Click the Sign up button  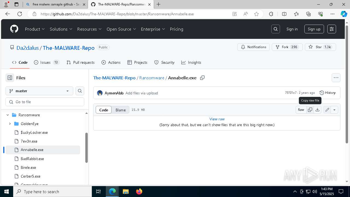tap(314, 29)
